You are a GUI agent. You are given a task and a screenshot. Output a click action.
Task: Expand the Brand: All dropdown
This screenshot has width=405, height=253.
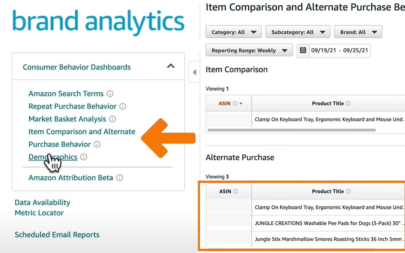(x=358, y=32)
